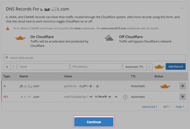Click the A record type label

coord(5,86)
